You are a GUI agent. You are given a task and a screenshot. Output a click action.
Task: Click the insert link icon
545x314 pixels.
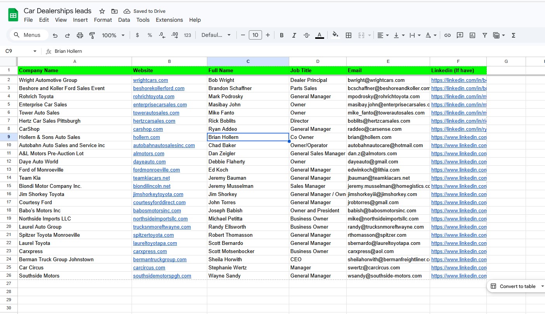click(448, 35)
